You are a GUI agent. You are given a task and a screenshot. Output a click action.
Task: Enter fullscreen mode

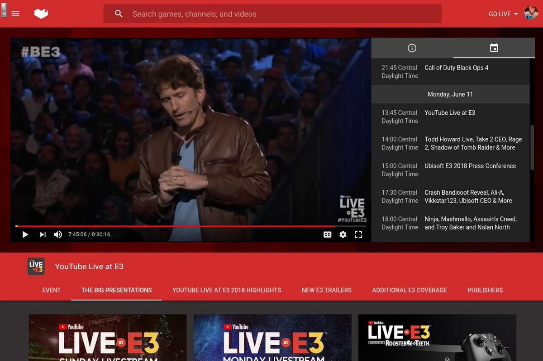358,234
